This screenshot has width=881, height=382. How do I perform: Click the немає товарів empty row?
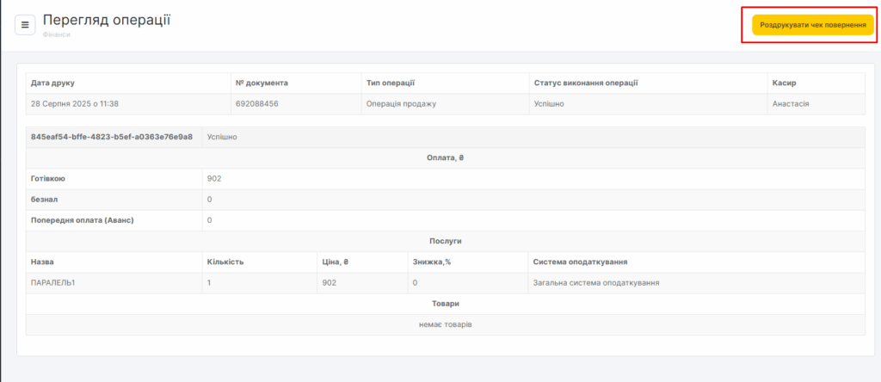click(445, 324)
